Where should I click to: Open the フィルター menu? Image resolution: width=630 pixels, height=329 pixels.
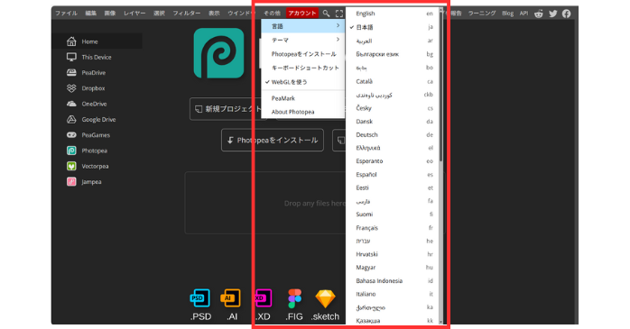[187, 14]
